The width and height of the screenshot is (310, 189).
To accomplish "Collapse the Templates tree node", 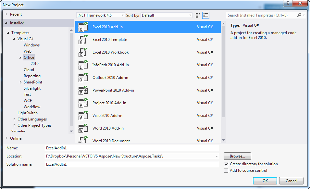I will (x=8, y=33).
